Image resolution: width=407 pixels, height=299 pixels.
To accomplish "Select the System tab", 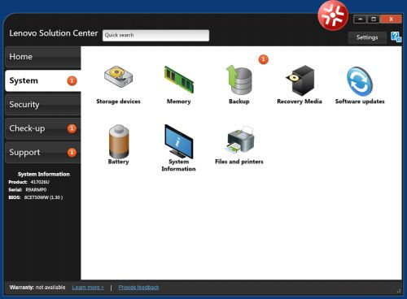I will [43, 80].
